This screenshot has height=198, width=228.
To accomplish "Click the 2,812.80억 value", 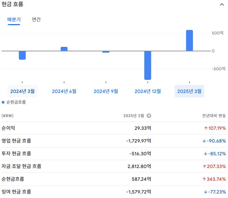I will (x=139, y=166).
